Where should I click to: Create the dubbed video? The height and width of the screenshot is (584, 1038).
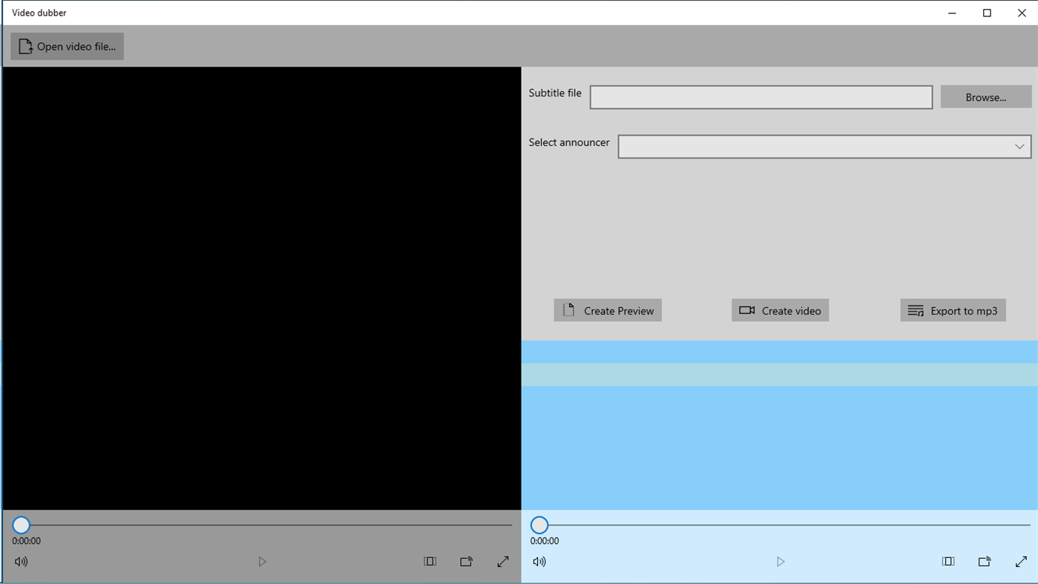[x=780, y=310]
